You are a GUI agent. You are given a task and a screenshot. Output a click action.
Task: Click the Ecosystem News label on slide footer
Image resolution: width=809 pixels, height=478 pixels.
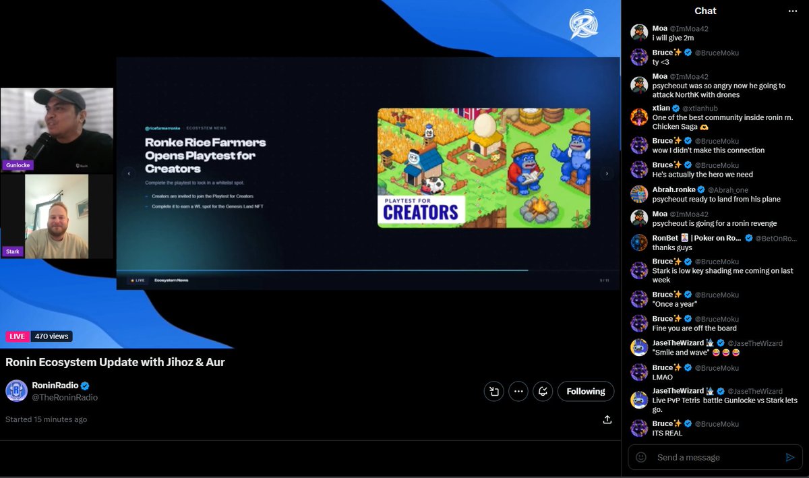(x=171, y=280)
